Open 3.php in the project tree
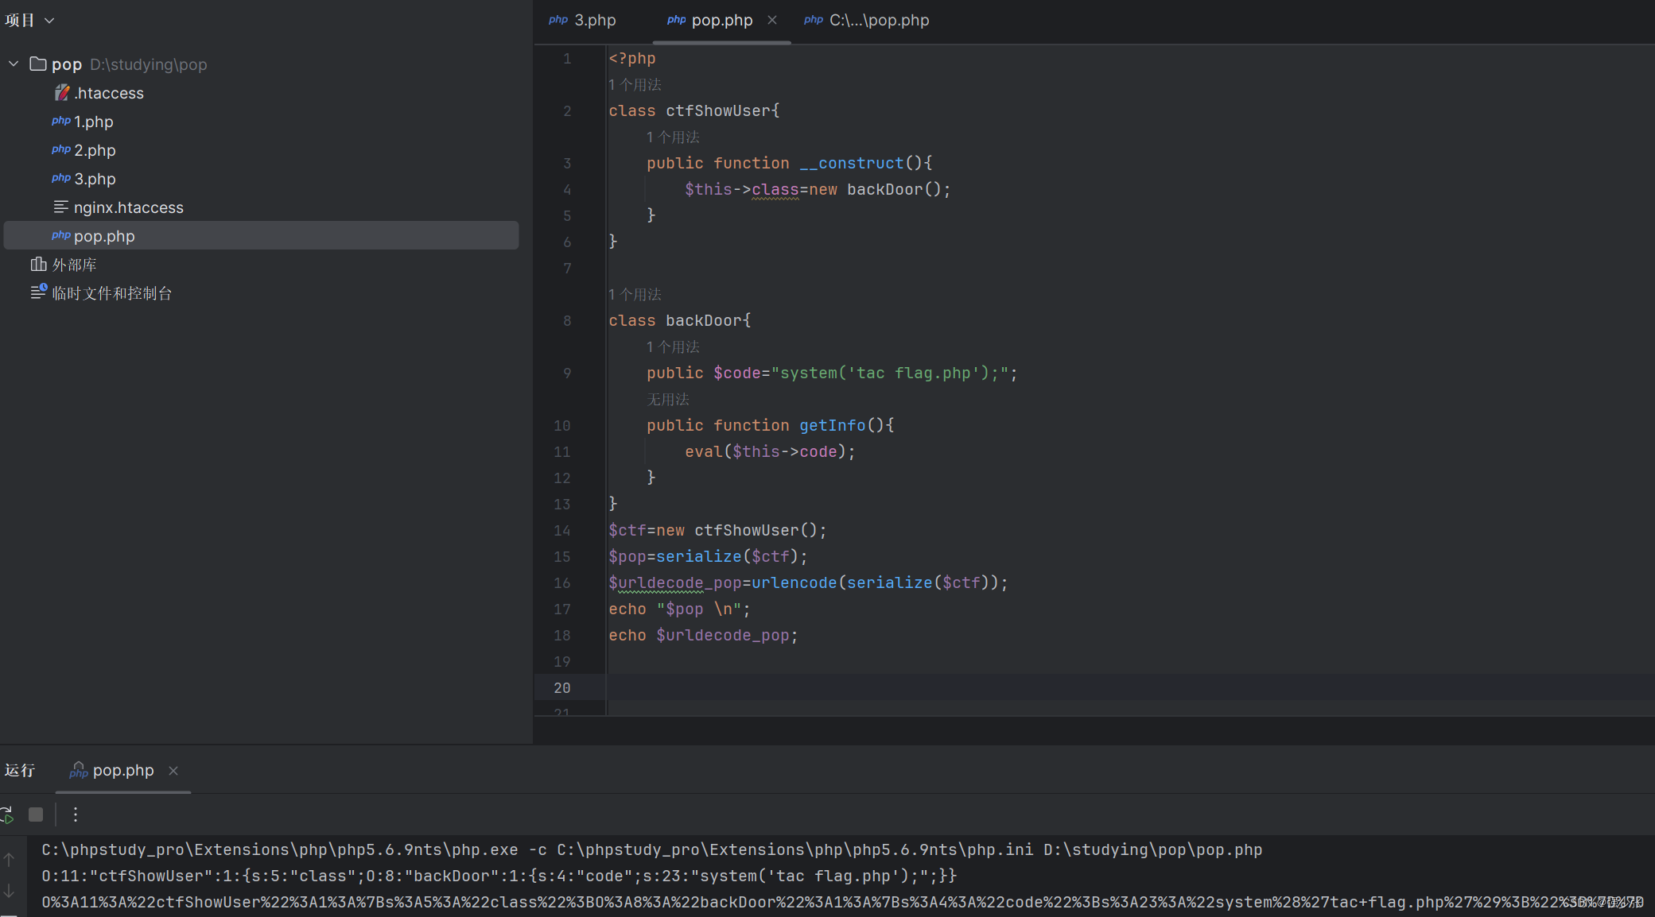The width and height of the screenshot is (1655, 917). pos(95,179)
